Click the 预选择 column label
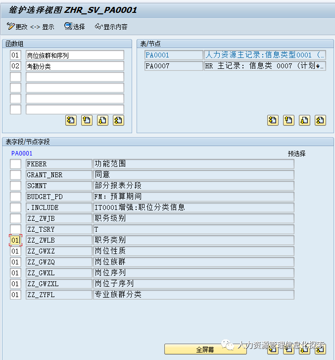Image resolution: width=335 pixels, height=360 pixels. tap(297, 154)
